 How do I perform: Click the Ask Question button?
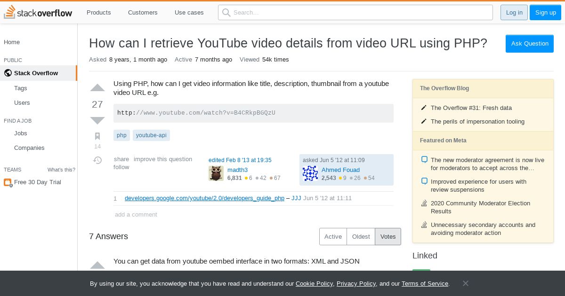530,44
